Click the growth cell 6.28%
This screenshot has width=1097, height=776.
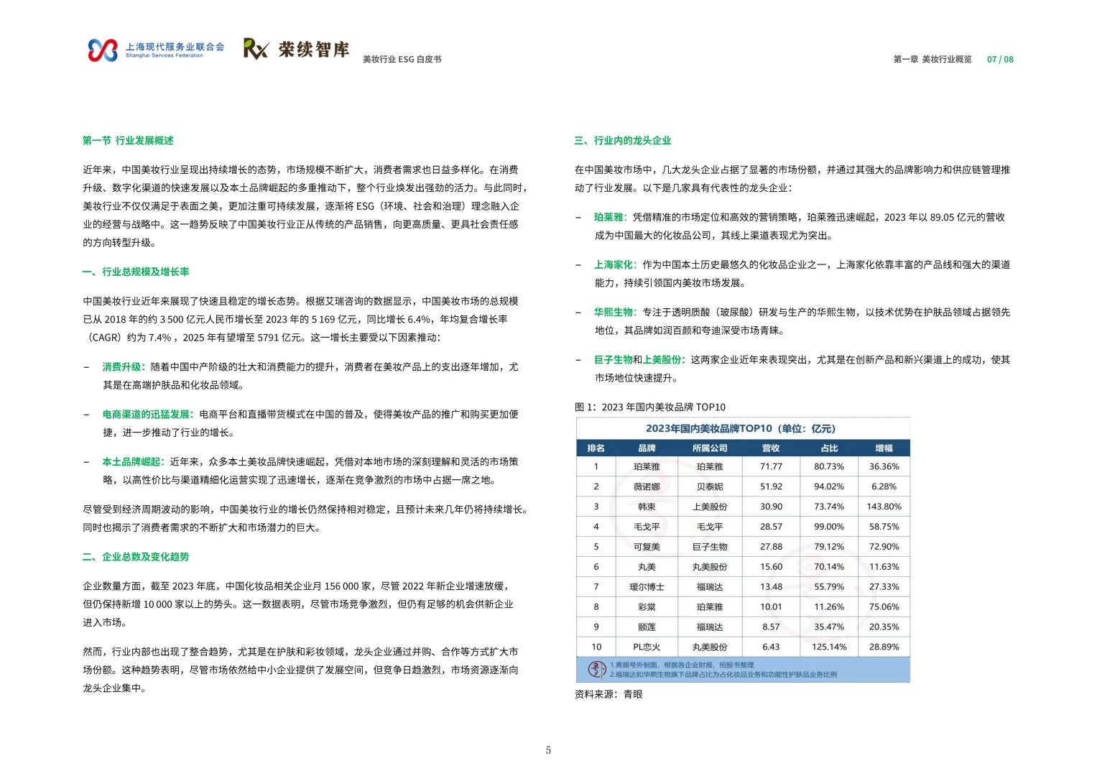[884, 487]
